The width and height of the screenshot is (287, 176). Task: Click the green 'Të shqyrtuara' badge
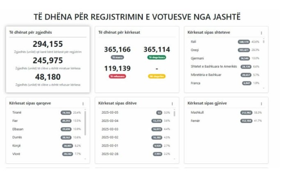point(157,57)
